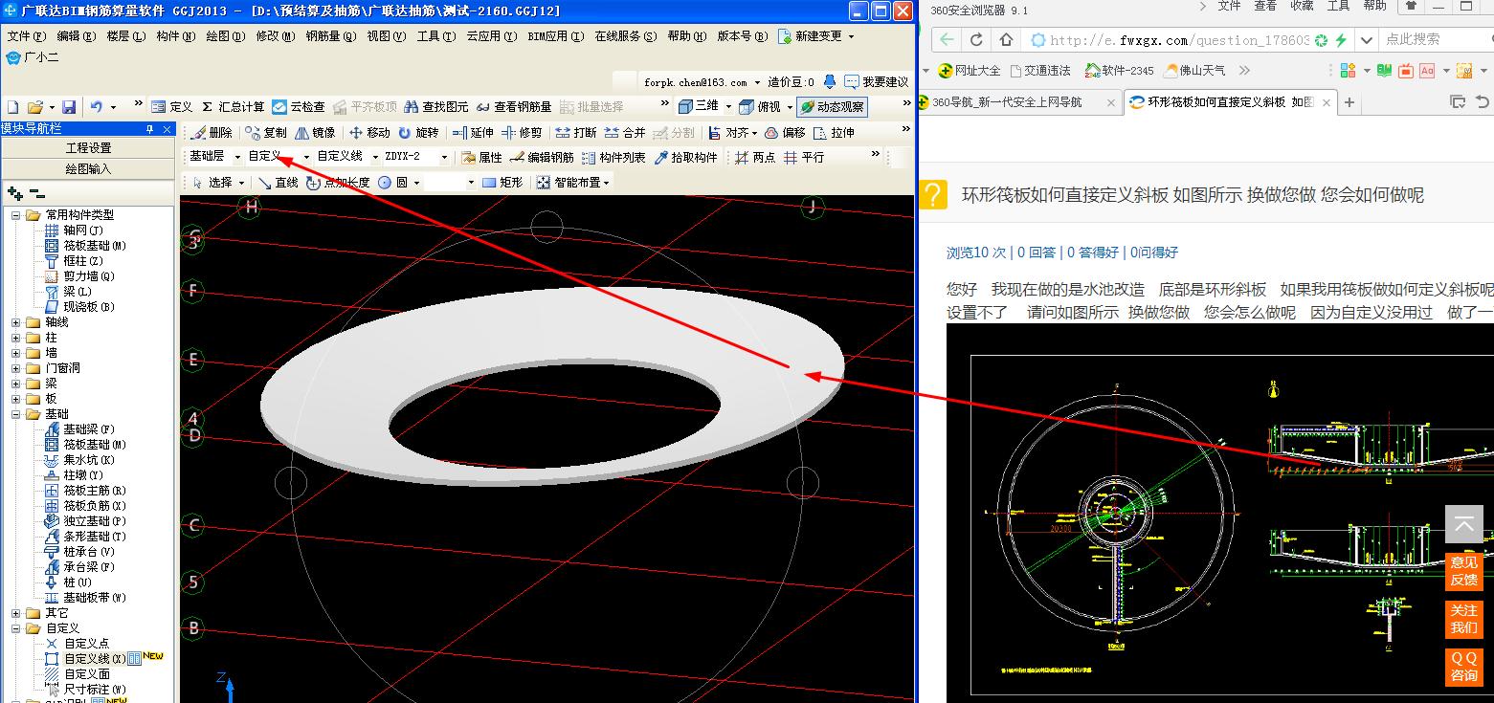Open the 选择 tool dropdown arrow

pyautogui.click(x=241, y=183)
